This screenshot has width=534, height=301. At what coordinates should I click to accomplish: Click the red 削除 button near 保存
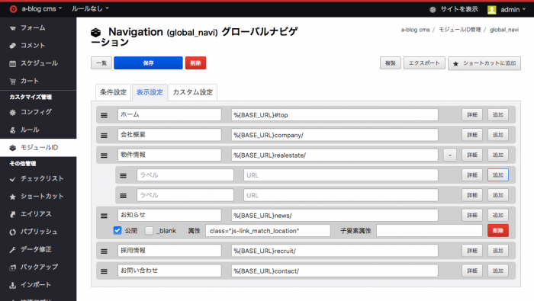click(x=195, y=63)
